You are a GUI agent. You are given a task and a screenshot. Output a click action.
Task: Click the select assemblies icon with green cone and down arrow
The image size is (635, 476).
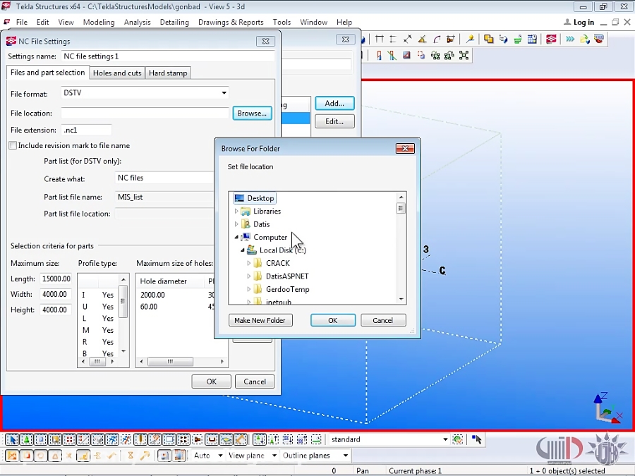[259, 439]
